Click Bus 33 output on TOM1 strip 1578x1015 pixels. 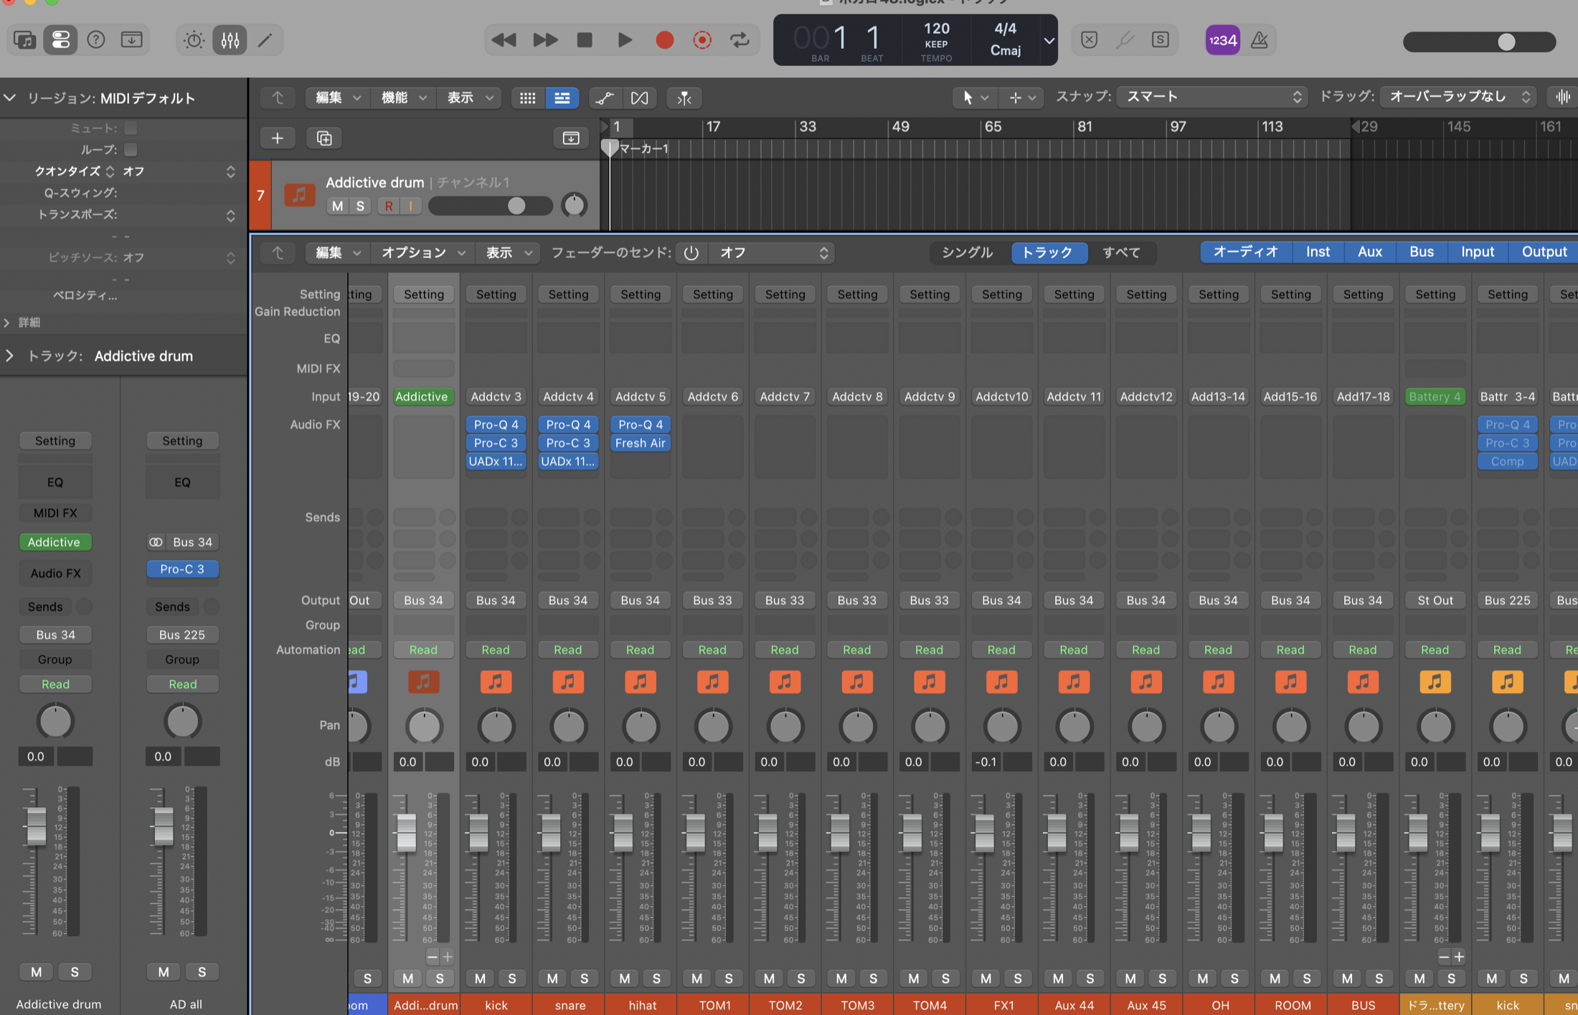(712, 600)
